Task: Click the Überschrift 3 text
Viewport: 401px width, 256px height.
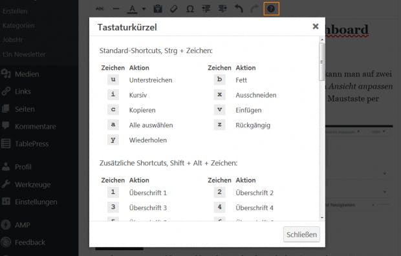Action: pos(148,208)
